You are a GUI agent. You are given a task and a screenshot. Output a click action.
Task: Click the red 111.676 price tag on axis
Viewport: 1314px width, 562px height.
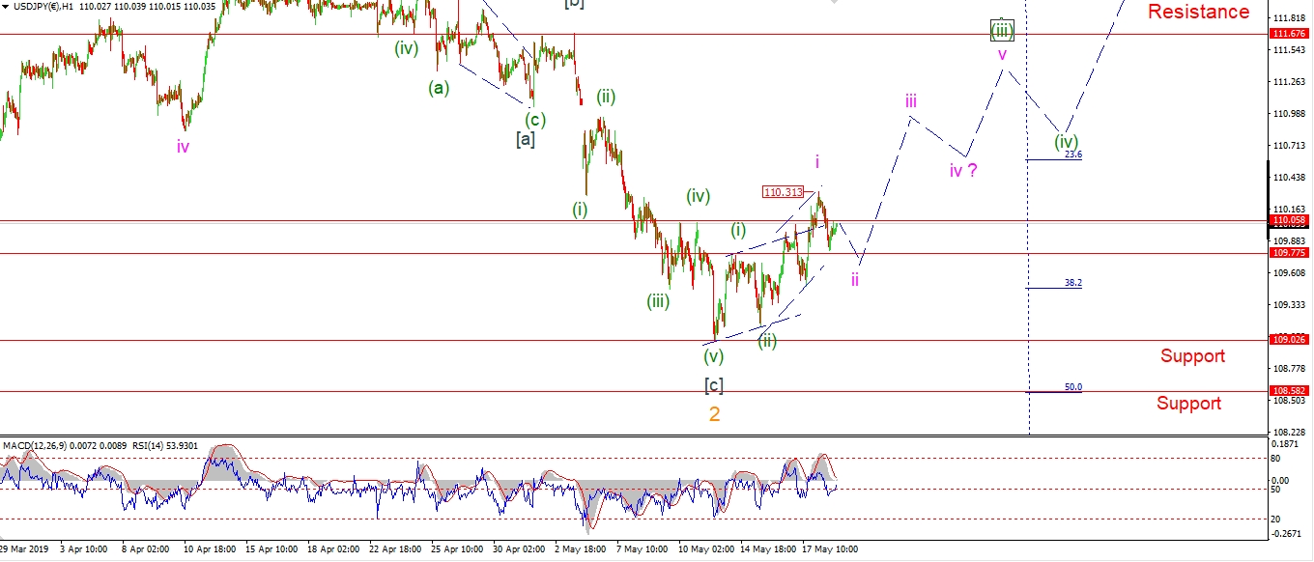click(x=1290, y=34)
